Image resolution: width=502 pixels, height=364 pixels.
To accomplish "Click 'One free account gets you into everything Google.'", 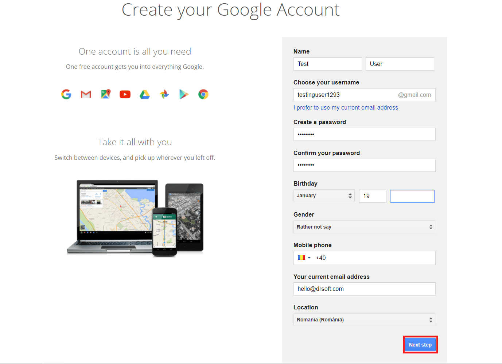I will [x=135, y=67].
